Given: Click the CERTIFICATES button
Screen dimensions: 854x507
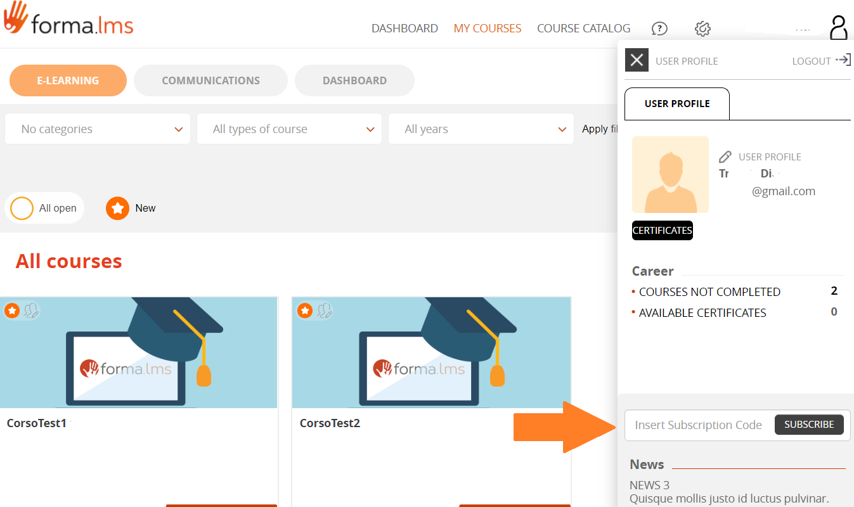Looking at the screenshot, I should tap(662, 231).
